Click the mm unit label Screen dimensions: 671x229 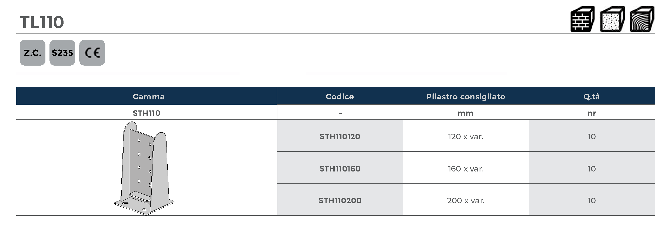[x=466, y=113]
